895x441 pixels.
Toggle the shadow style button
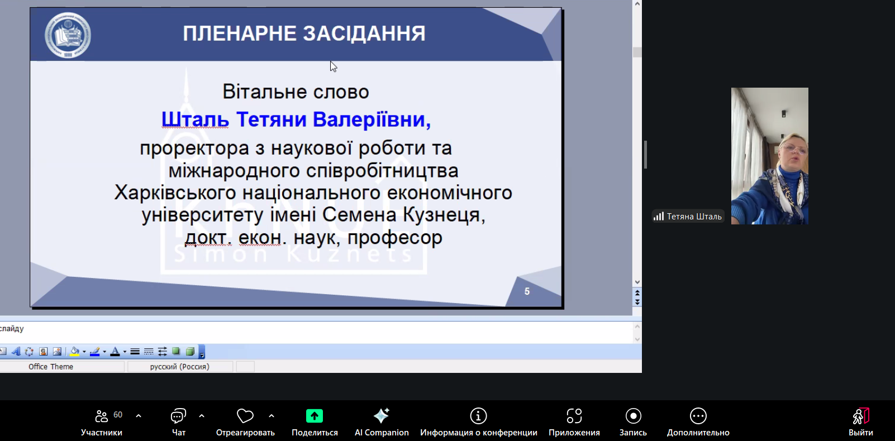coord(176,352)
